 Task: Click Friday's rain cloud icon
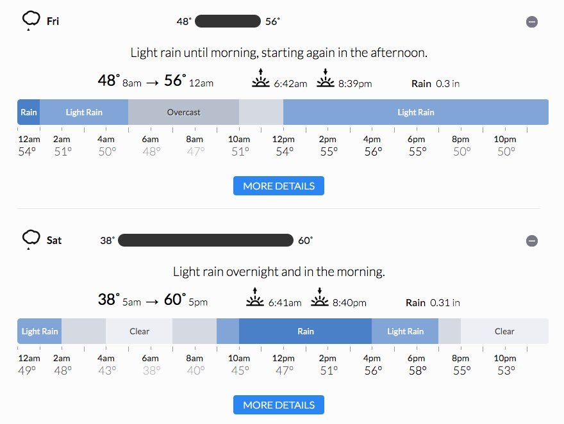(x=31, y=20)
